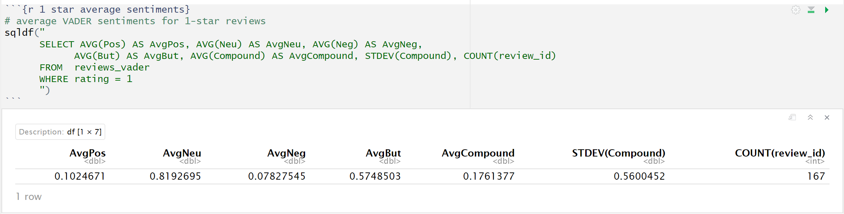Viewport: 844px width, 214px height.
Task: Run all chunks above icon
Action: [x=811, y=10]
